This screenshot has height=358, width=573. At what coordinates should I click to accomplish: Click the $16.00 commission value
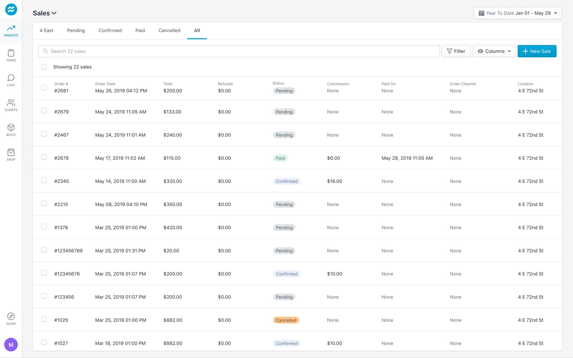334,182
